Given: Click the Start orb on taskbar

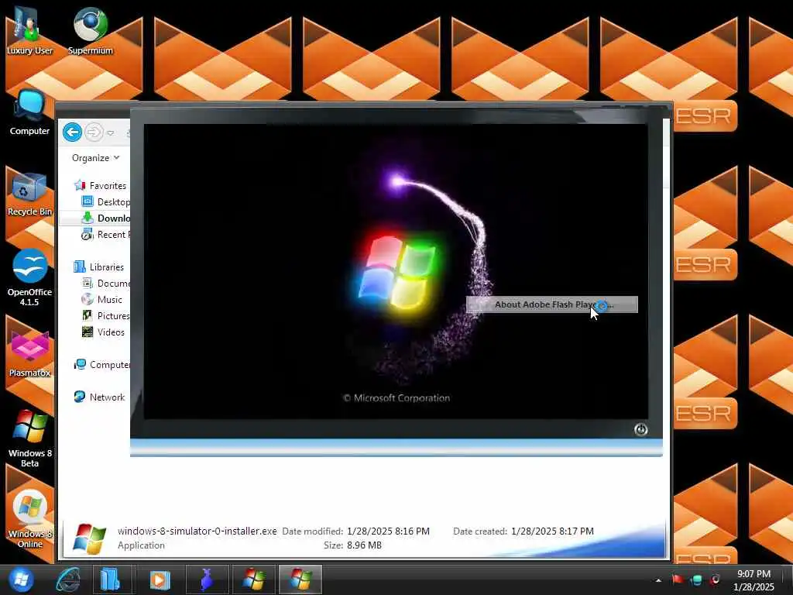Looking at the screenshot, I should 21,580.
